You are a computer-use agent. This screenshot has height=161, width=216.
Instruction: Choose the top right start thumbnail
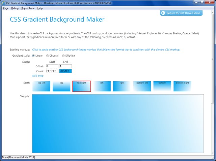pyautogui.click(x=82, y=86)
